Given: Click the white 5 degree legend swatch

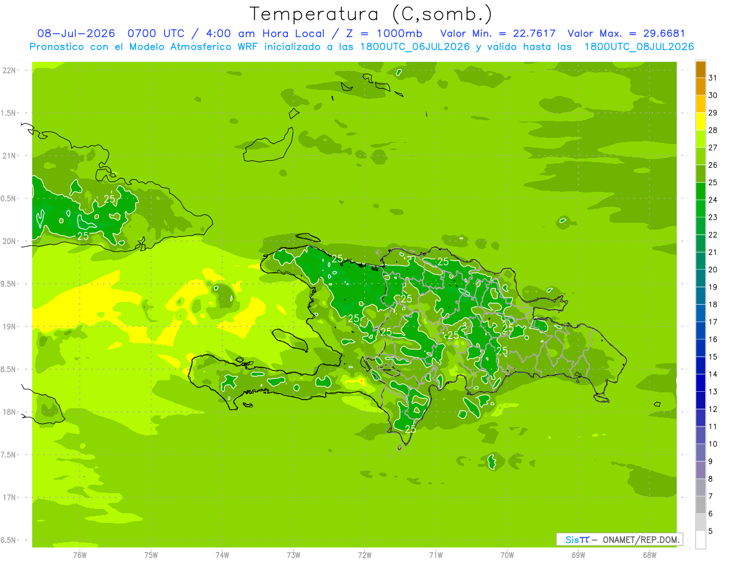Looking at the screenshot, I should coord(700,540).
